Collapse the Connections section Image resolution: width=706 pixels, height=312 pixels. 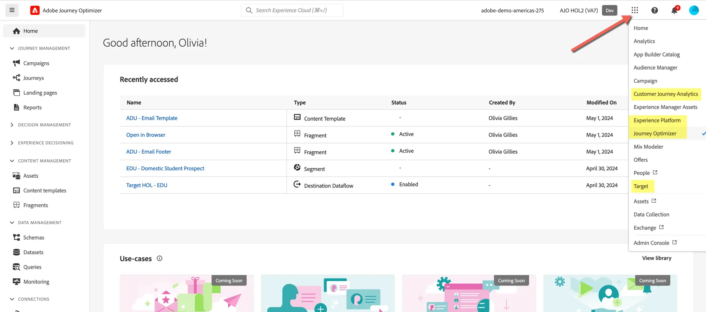[12, 299]
